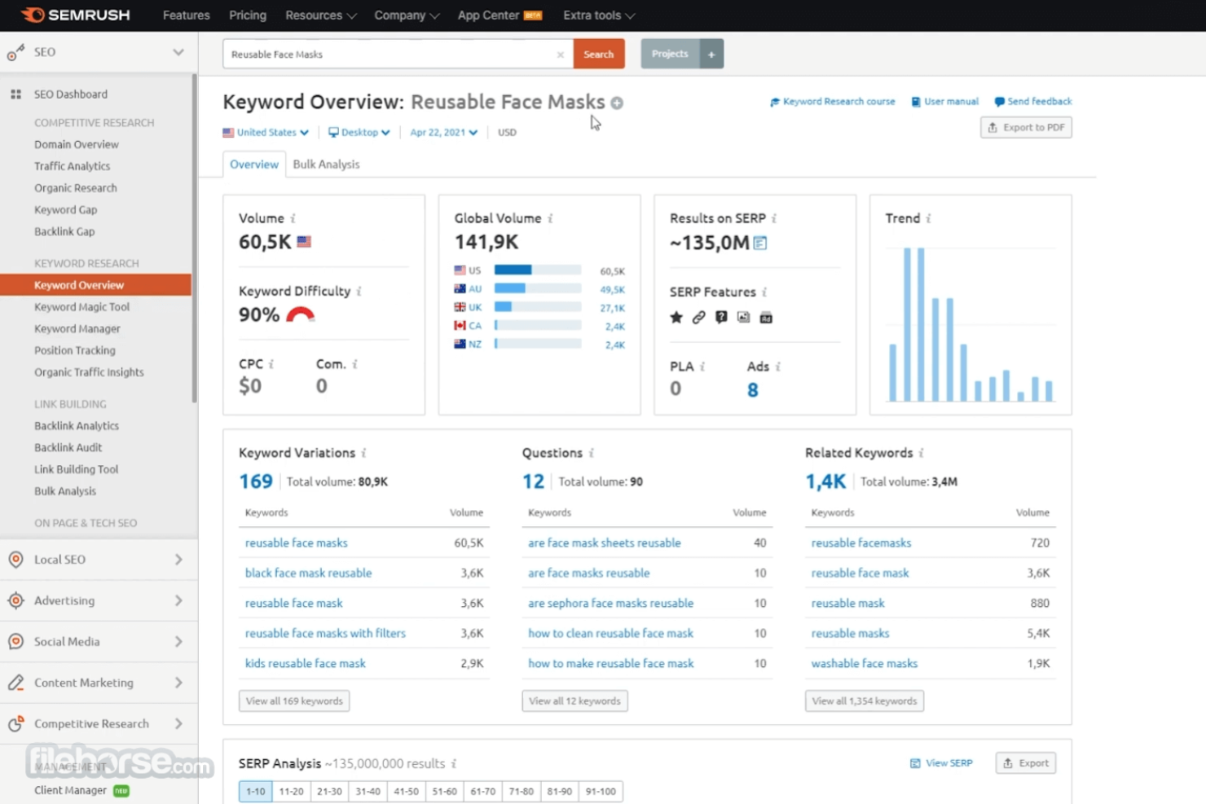Viewport: 1206px width, 804px height.
Task: Click the AU global volume bar
Action: [x=538, y=289]
